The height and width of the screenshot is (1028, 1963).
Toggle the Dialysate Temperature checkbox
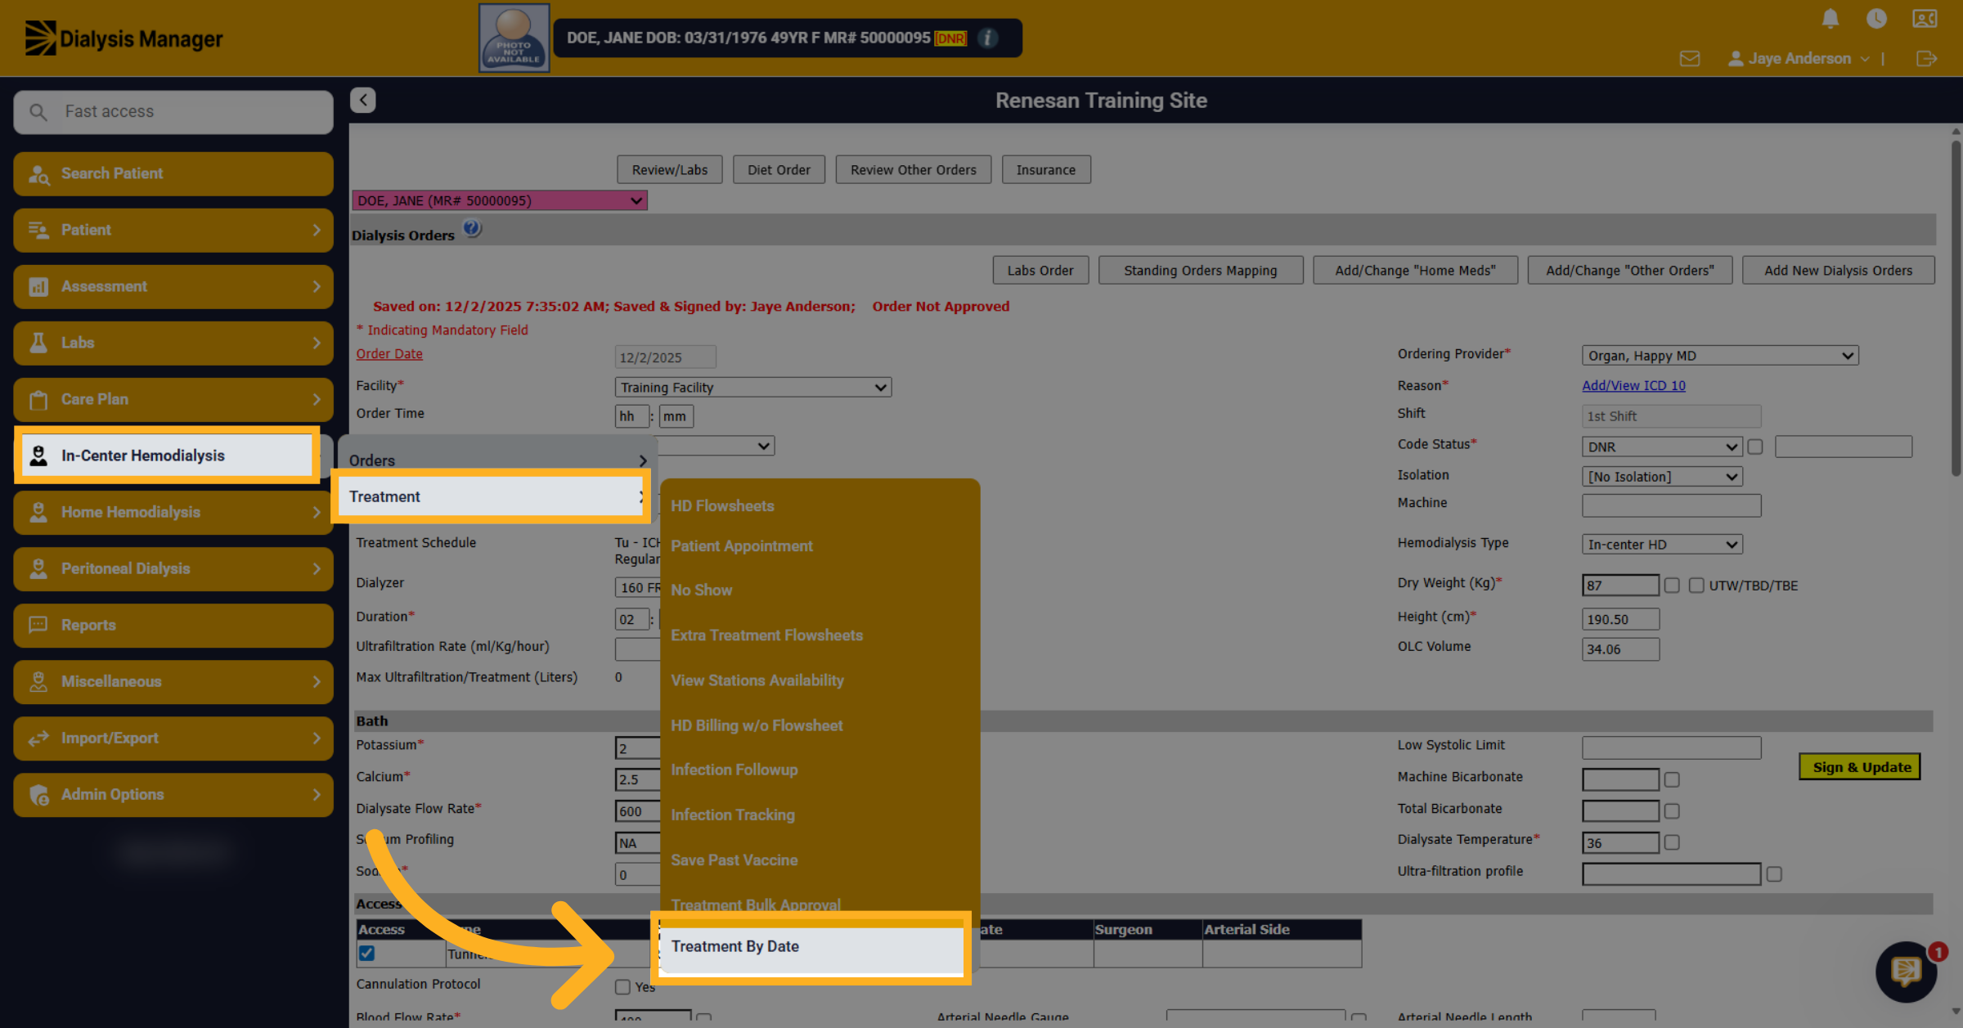tap(1672, 842)
